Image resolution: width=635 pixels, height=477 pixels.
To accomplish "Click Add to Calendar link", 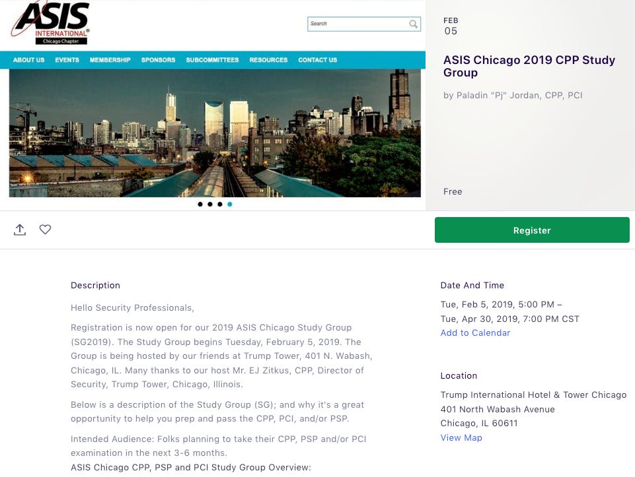I will click(x=475, y=333).
